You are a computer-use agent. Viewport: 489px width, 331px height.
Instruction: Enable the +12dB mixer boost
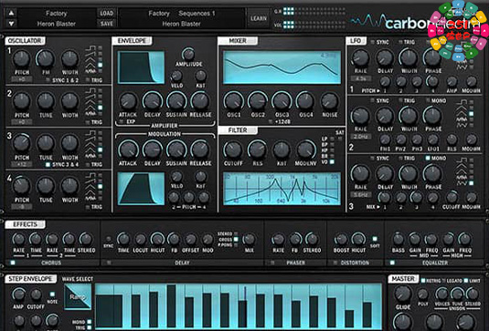pos(271,121)
